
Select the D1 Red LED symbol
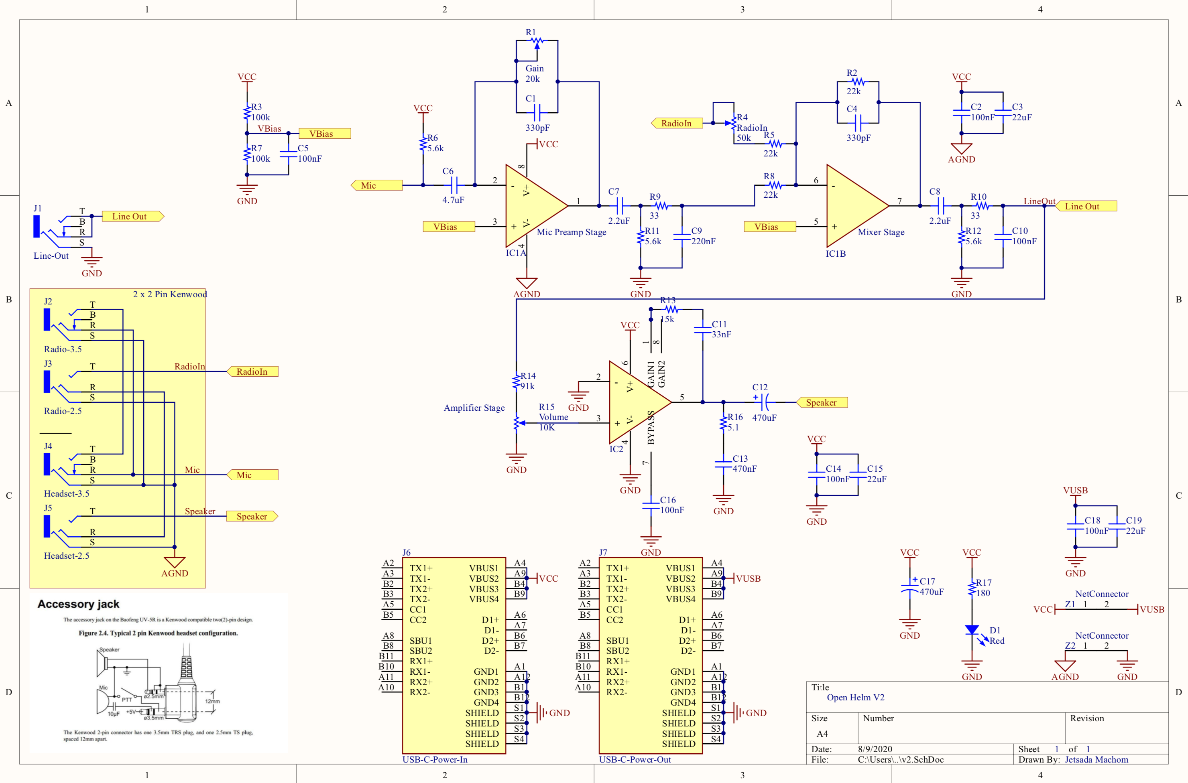(972, 630)
